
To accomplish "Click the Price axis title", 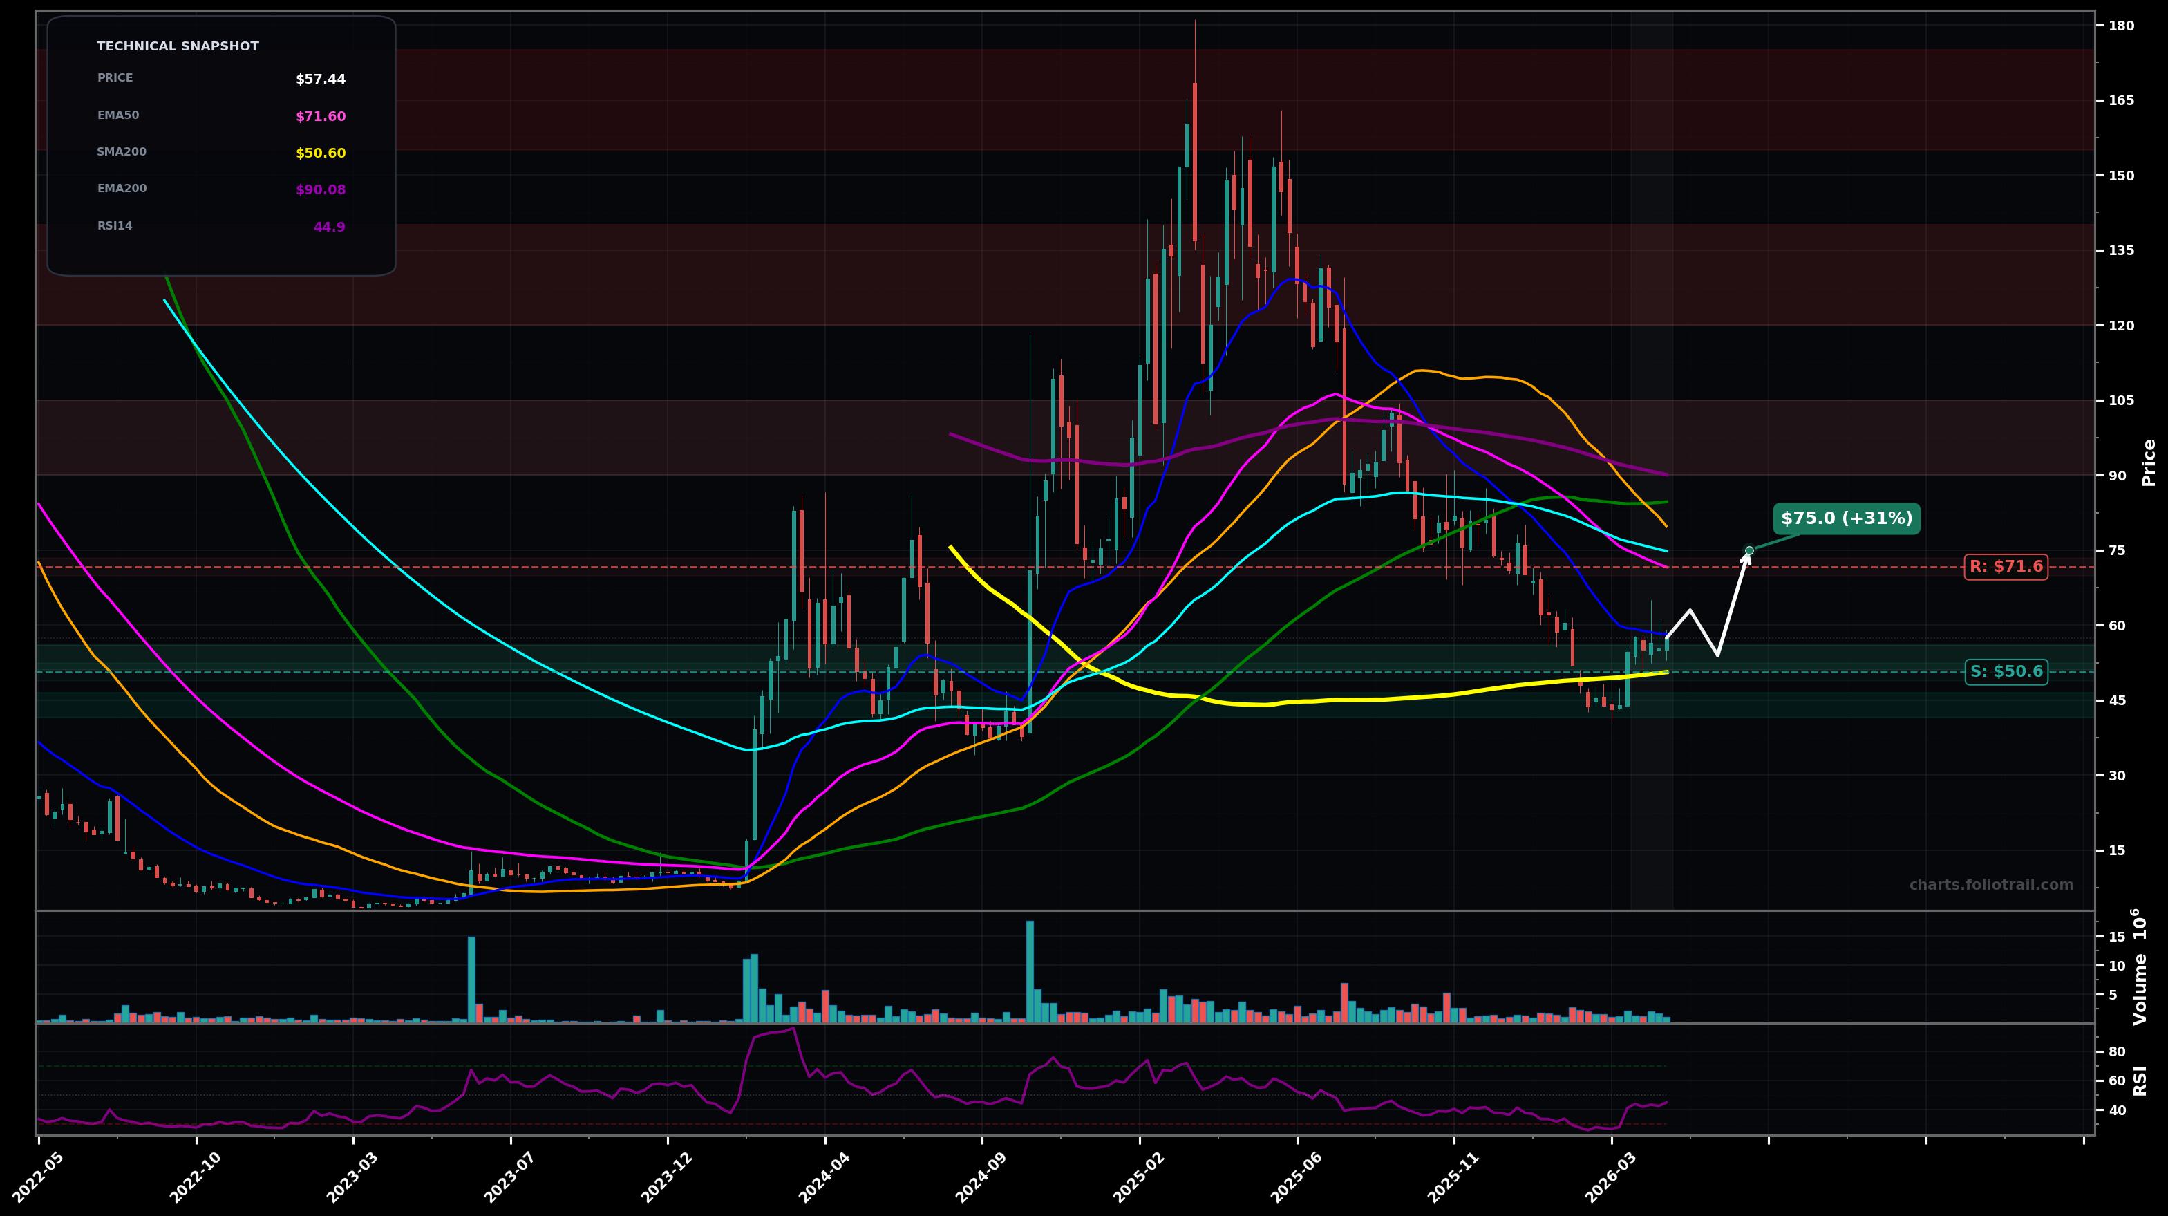I will pyautogui.click(x=2149, y=462).
